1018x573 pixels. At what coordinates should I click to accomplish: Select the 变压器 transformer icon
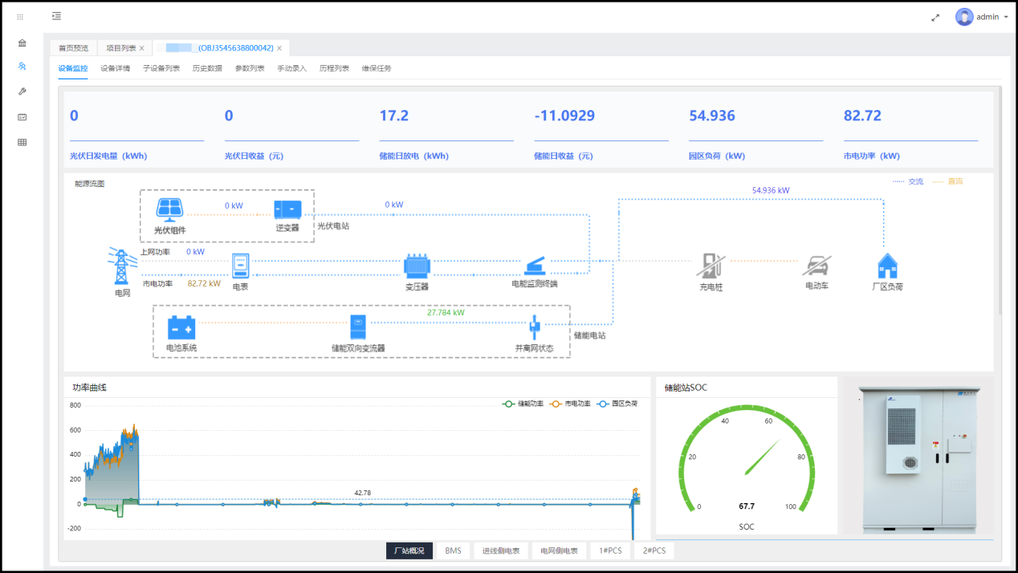point(417,266)
